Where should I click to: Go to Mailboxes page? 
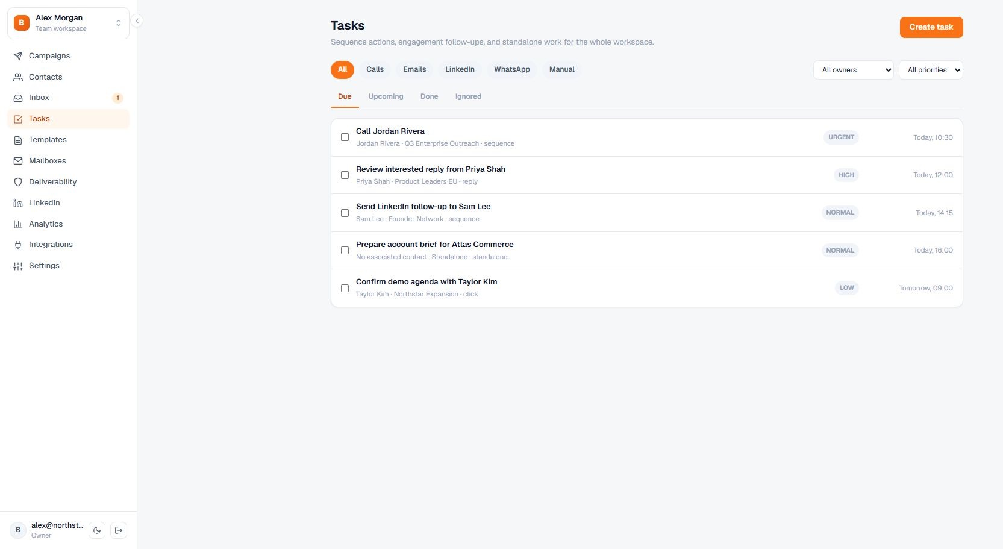68,161
